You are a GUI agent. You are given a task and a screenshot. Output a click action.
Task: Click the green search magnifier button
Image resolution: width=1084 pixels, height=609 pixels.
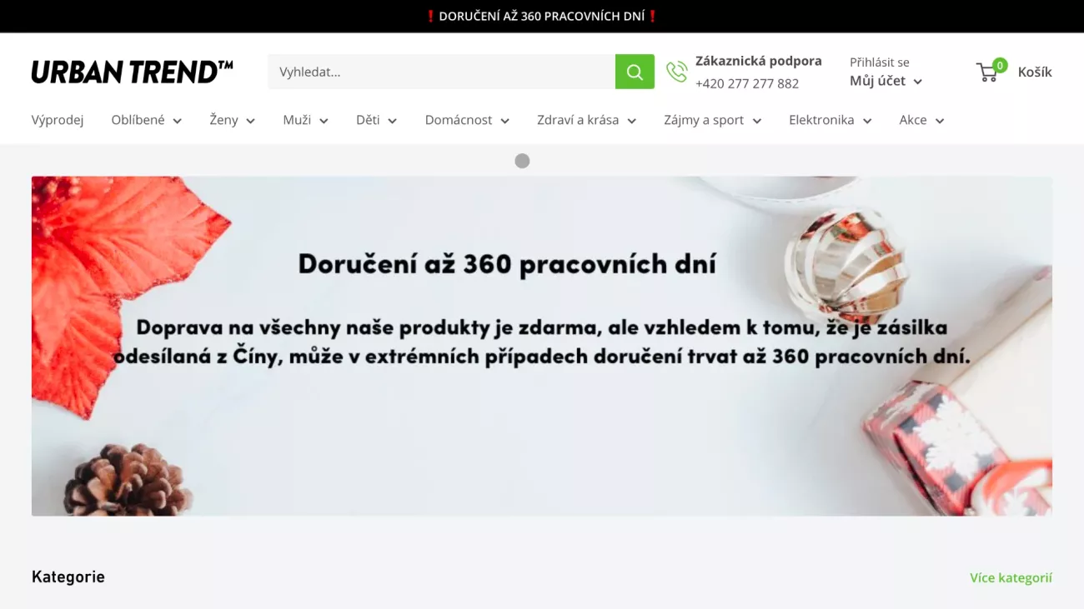(635, 72)
